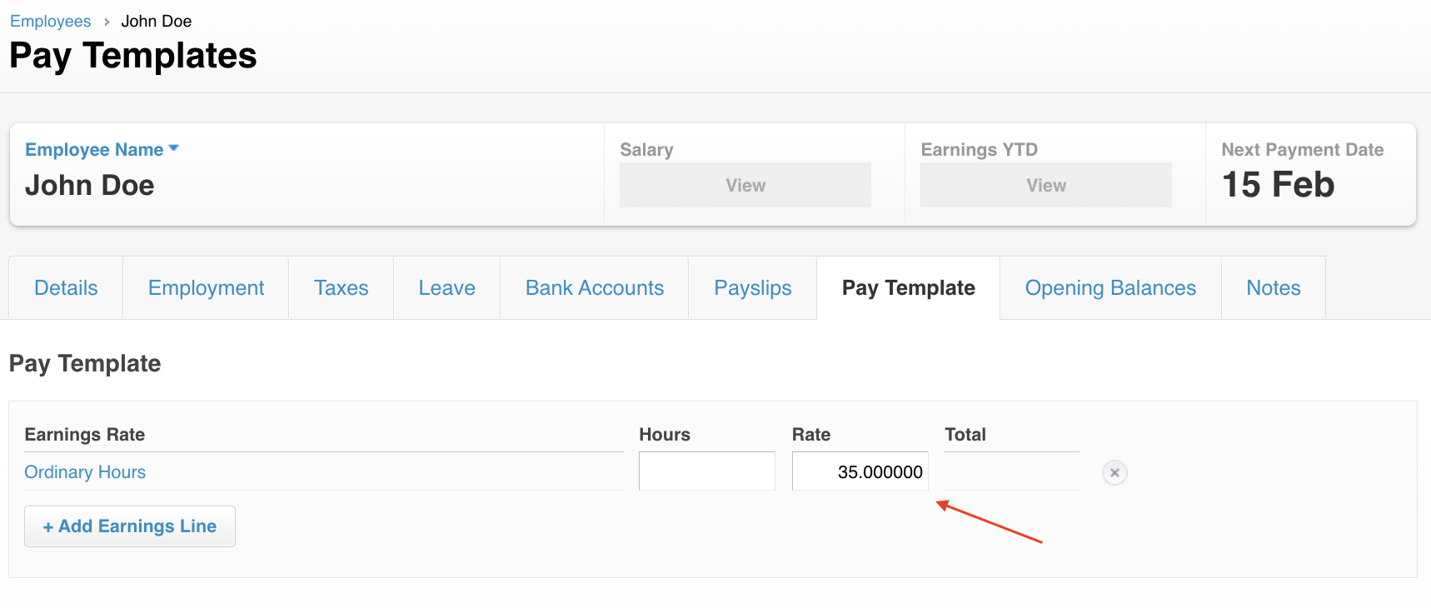The width and height of the screenshot is (1431, 608).
Task: Select the Taxes tab
Action: (341, 288)
